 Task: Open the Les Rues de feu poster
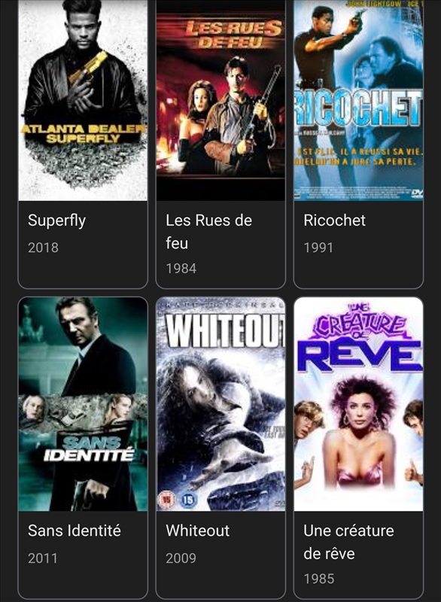[x=220, y=100]
